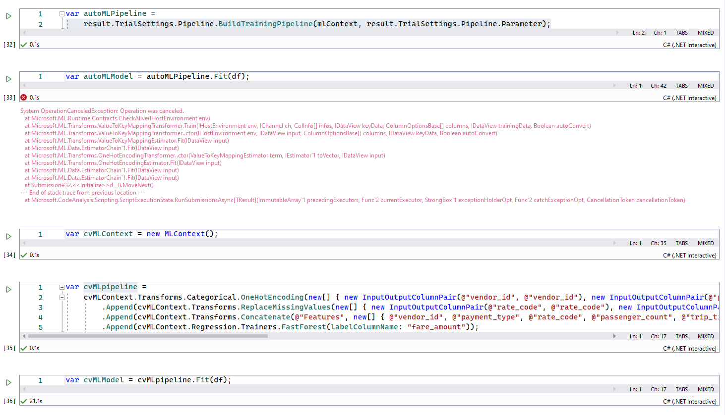Click execution count [33] label

[x=9, y=98]
